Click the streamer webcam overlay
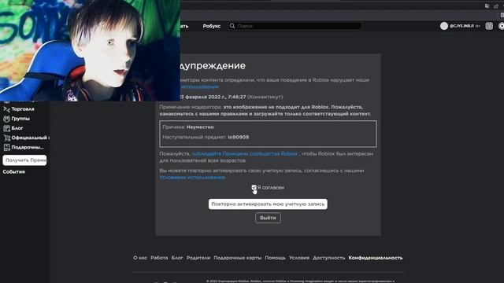The image size is (504, 283). pos(90,50)
